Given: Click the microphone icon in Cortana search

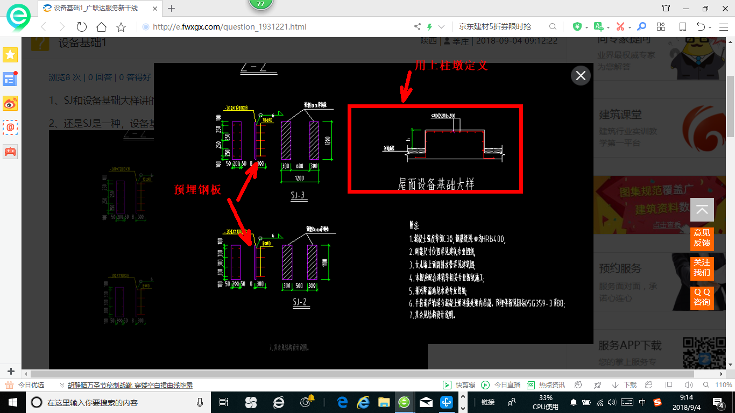Looking at the screenshot, I should pos(200,402).
